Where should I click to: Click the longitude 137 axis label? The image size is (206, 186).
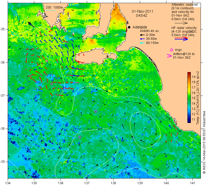87,183
